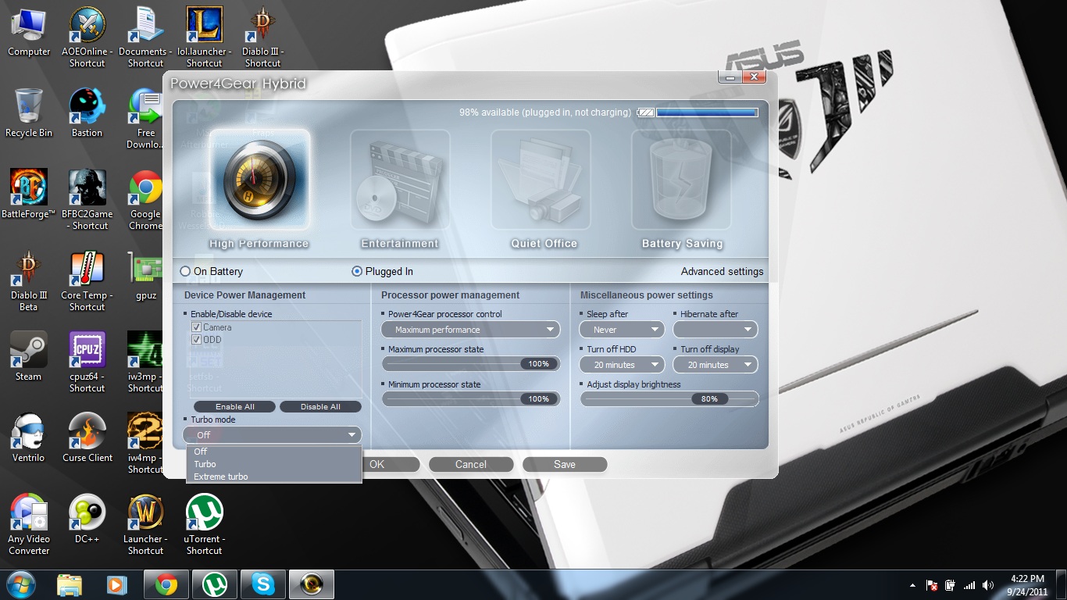Select the Entertainment mode icon
Viewport: 1067px width, 600px height.
(x=400, y=180)
